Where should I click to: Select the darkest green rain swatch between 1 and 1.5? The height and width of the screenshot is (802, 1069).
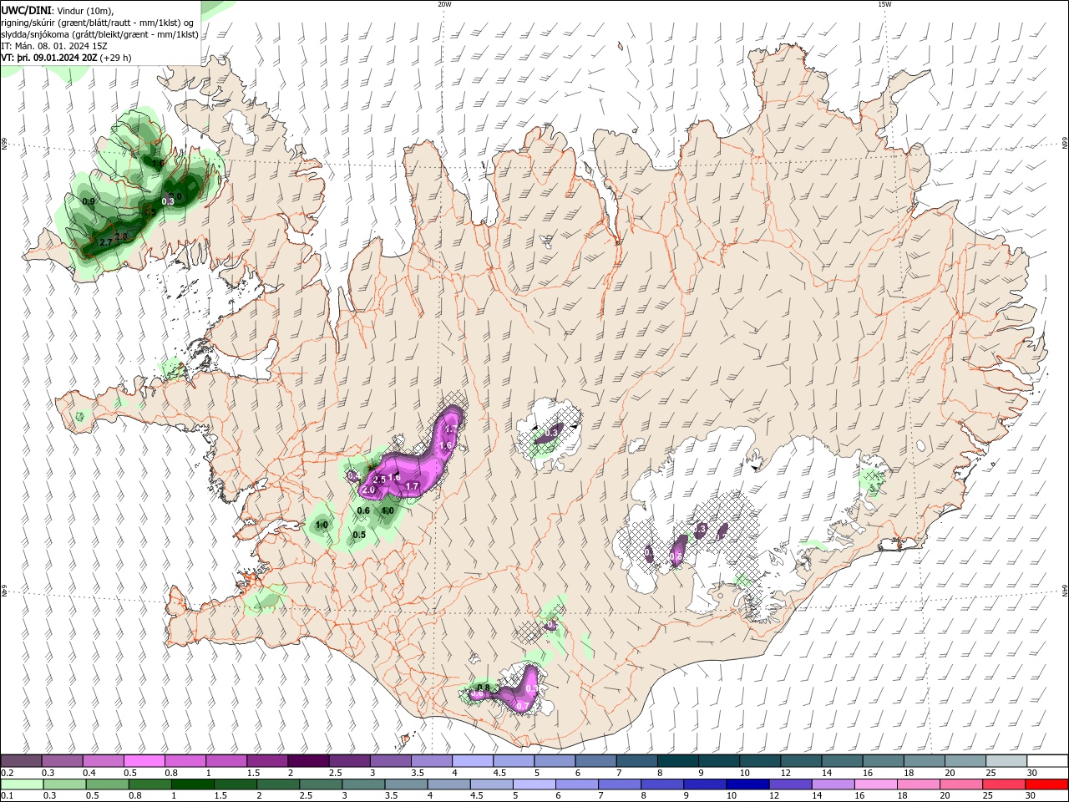pos(192,784)
